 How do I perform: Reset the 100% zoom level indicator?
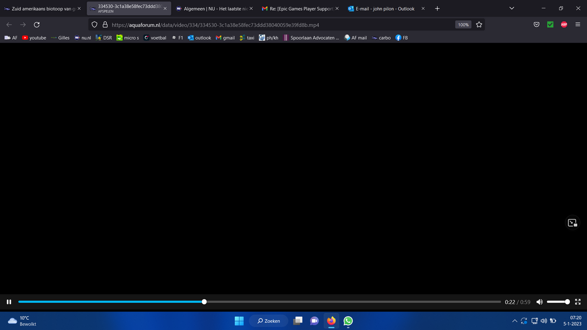[463, 24]
